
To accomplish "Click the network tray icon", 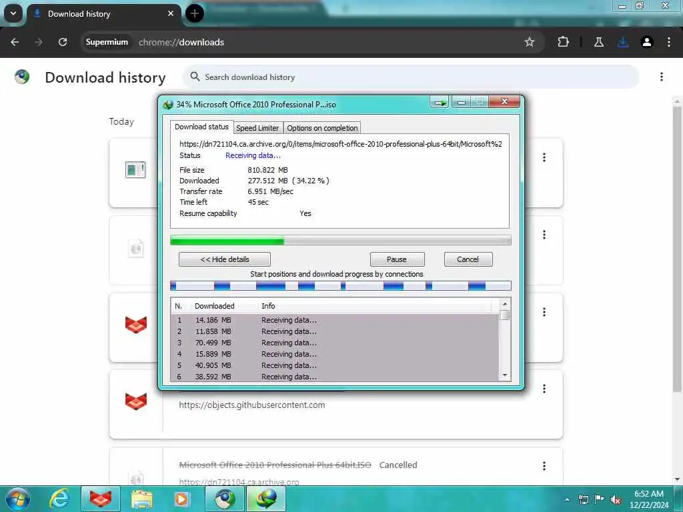I will [x=583, y=499].
